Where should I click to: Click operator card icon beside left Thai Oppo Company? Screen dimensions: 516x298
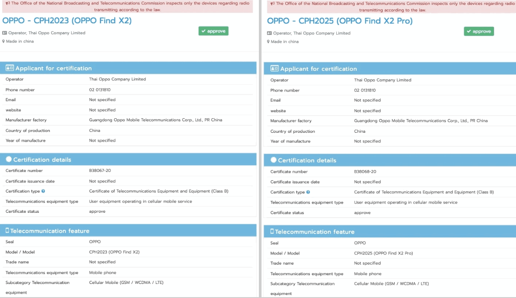(x=4, y=33)
